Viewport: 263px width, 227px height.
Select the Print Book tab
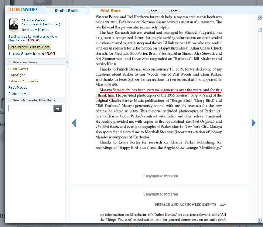tap(110, 11)
